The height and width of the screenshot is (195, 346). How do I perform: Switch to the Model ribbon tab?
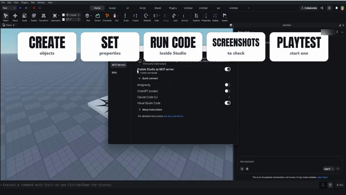click(x=158, y=8)
